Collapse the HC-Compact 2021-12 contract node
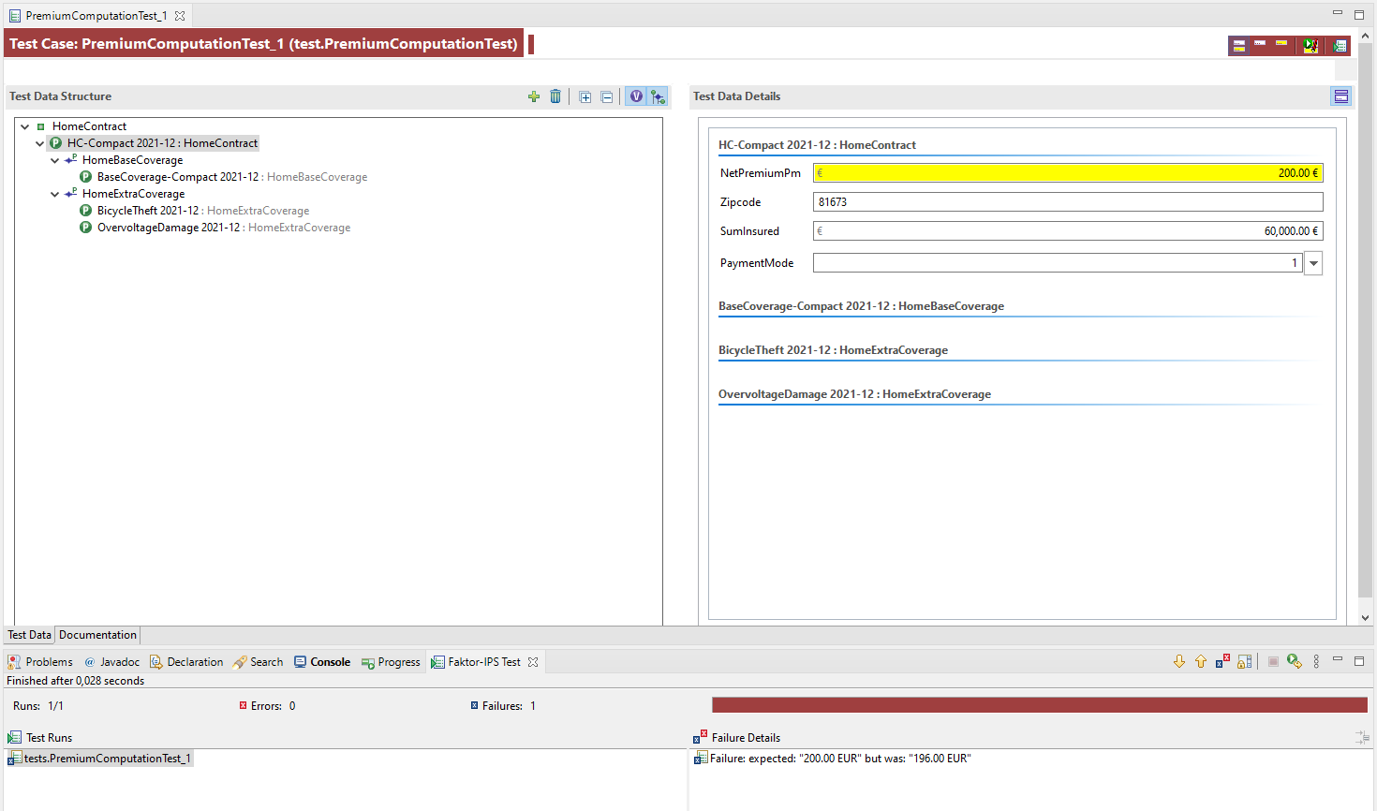The height and width of the screenshot is (811, 1377). tap(39, 142)
